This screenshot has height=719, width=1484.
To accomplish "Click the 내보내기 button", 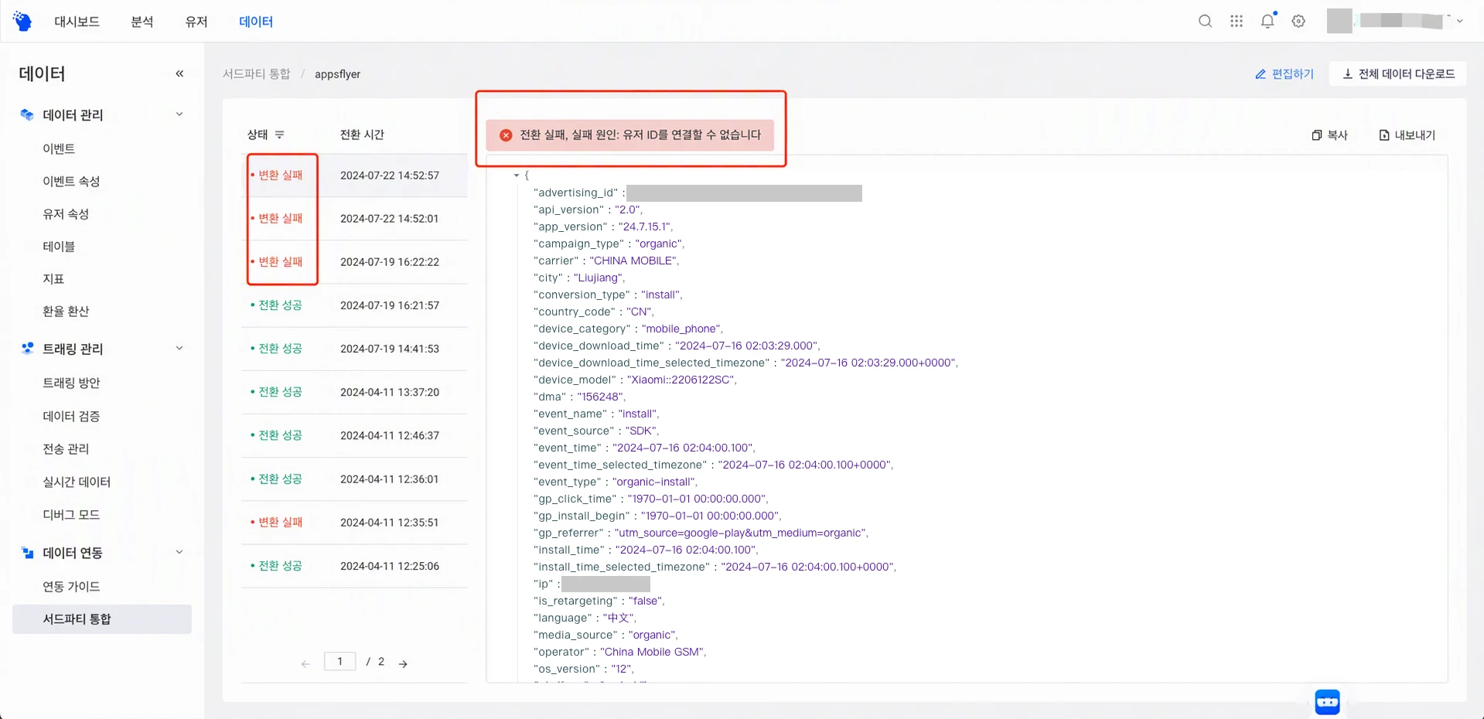I will coord(1407,135).
